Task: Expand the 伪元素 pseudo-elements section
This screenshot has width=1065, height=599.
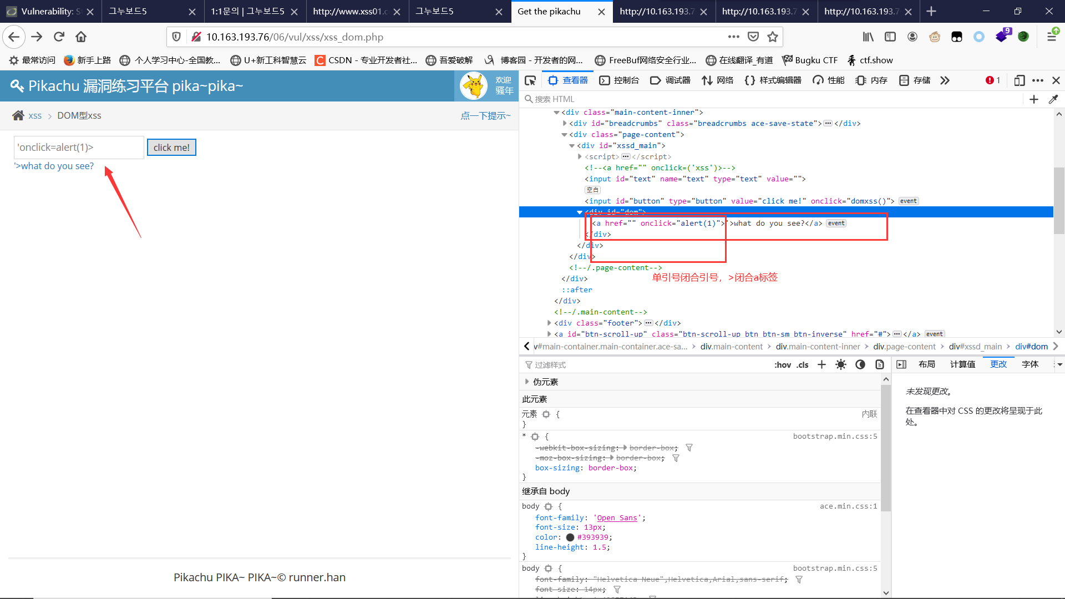Action: (526, 382)
